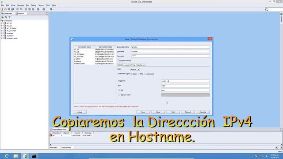
Task: Open the Edit menu
Action: (x=8, y=5)
